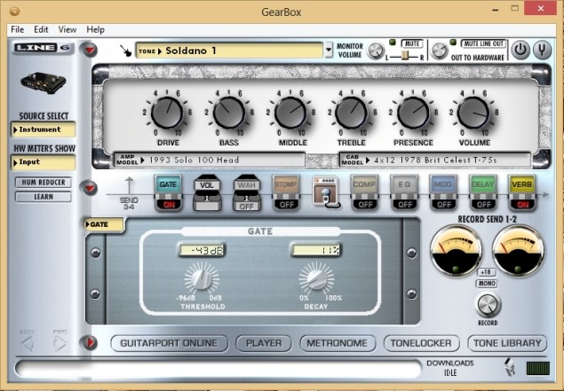
Task: Open the View menu
Action: click(68, 29)
